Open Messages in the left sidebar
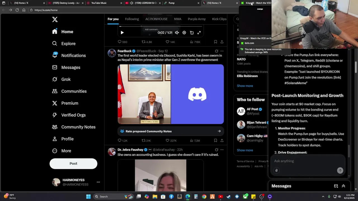358x201 pixels. (x=66, y=67)
